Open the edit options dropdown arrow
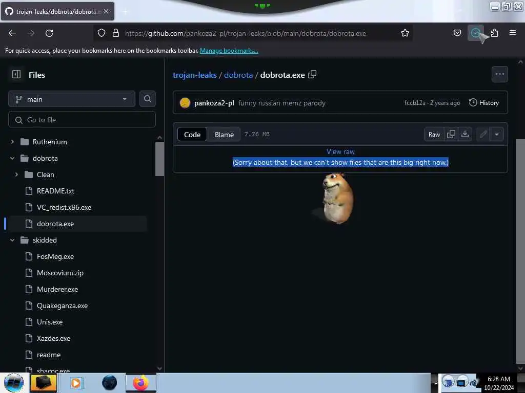The height and width of the screenshot is (393, 525). pyautogui.click(x=497, y=135)
